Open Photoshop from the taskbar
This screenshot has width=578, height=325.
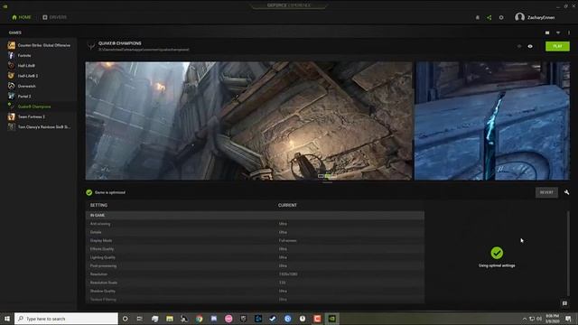[258, 319]
